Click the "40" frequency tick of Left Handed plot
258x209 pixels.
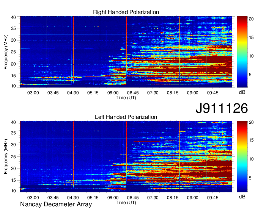point(14,122)
